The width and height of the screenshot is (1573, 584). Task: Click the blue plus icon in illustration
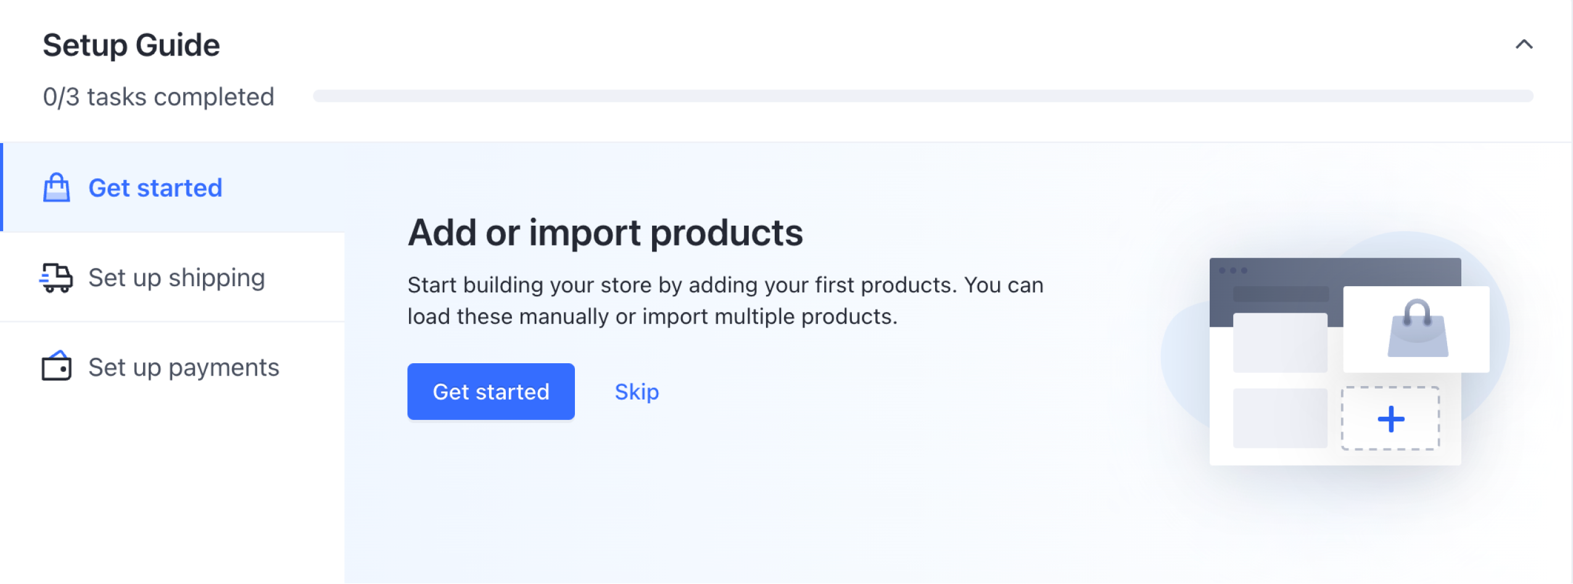click(x=1390, y=419)
